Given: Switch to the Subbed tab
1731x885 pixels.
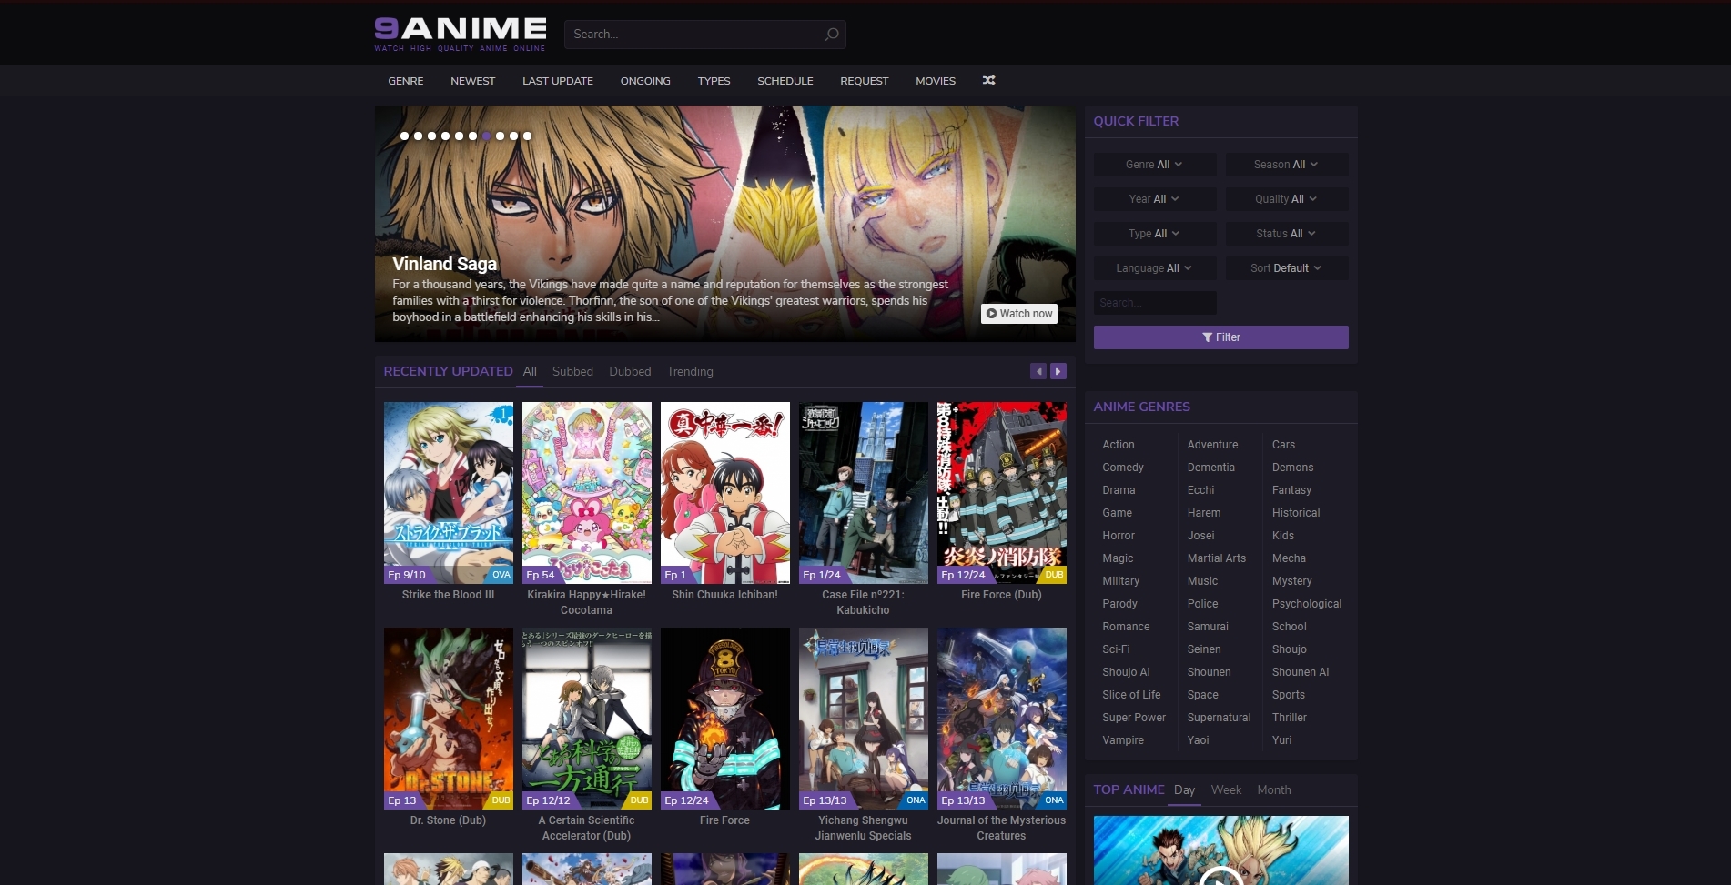Looking at the screenshot, I should [572, 371].
